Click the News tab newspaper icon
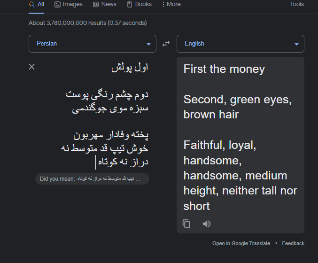The height and width of the screenshot is (263, 318). click(x=96, y=4)
